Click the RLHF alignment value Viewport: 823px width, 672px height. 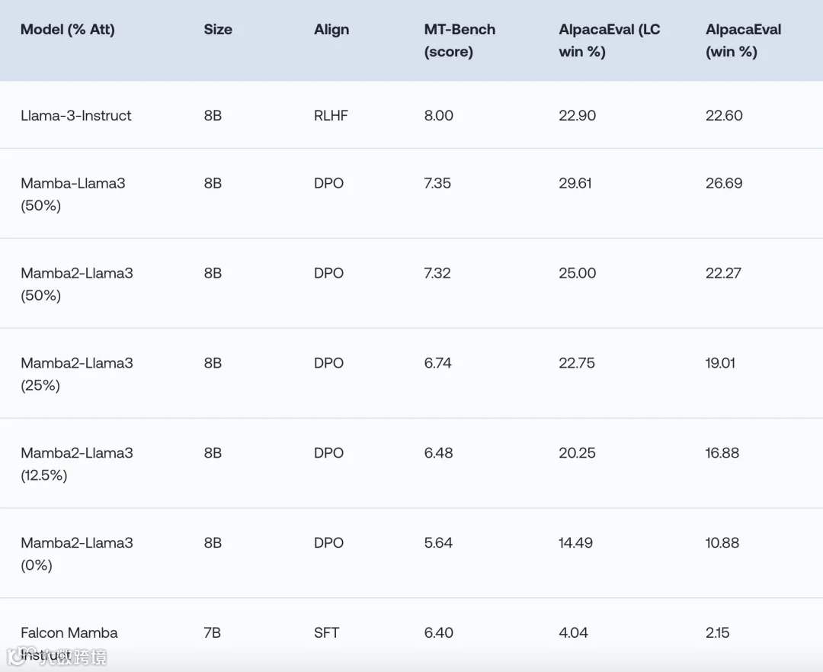tap(331, 116)
